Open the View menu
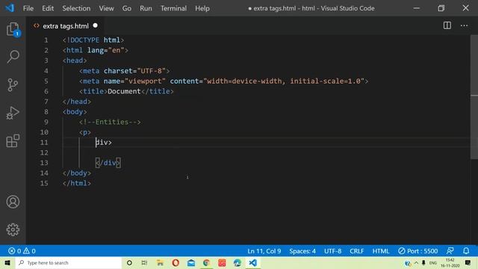478x269 pixels. point(106,8)
